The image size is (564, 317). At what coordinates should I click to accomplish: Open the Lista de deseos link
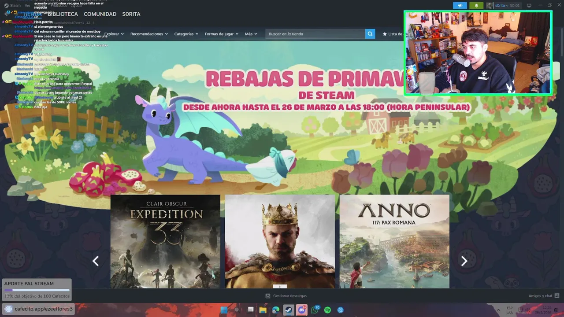[x=393, y=34]
